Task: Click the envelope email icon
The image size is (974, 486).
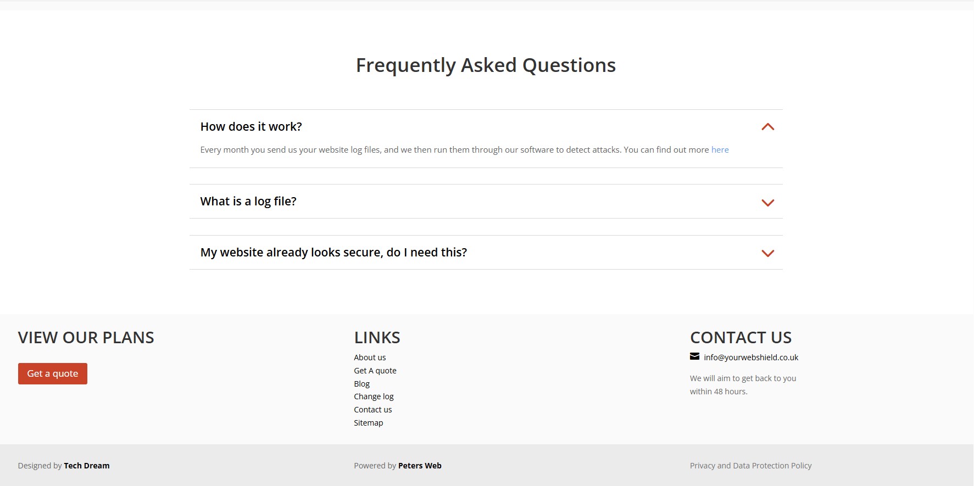Action: pyautogui.click(x=694, y=356)
